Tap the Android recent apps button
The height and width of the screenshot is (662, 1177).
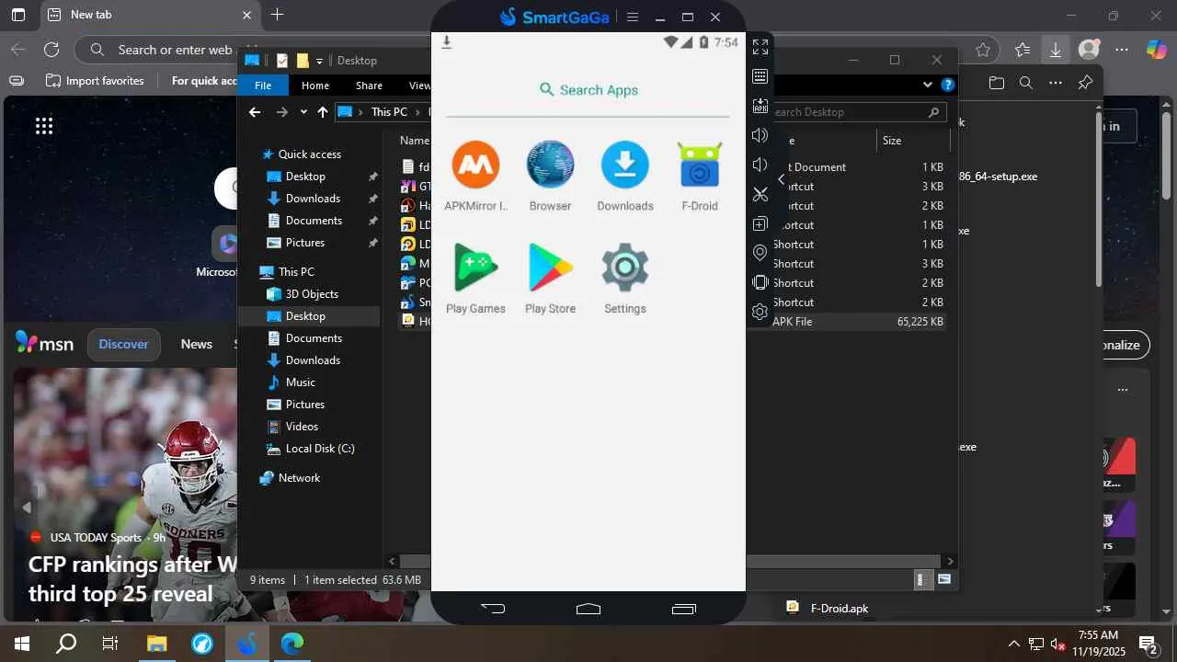pyautogui.click(x=684, y=608)
